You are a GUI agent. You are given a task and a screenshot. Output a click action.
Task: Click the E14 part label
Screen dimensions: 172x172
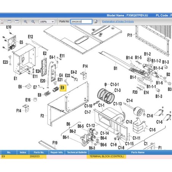point(146,92)
